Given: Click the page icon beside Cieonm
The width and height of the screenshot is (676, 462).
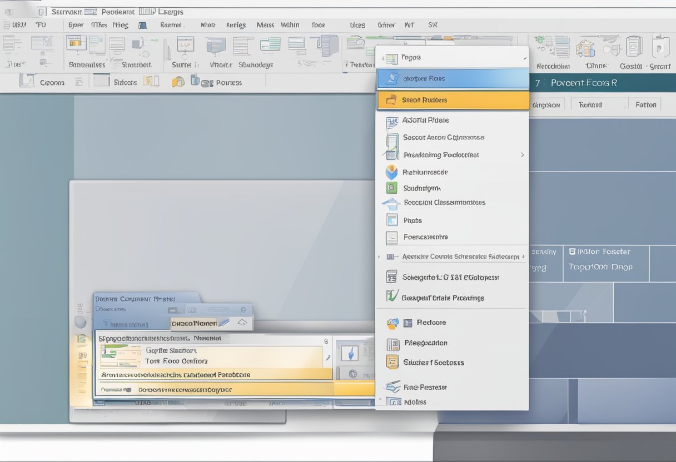Looking at the screenshot, I should pos(27,82).
